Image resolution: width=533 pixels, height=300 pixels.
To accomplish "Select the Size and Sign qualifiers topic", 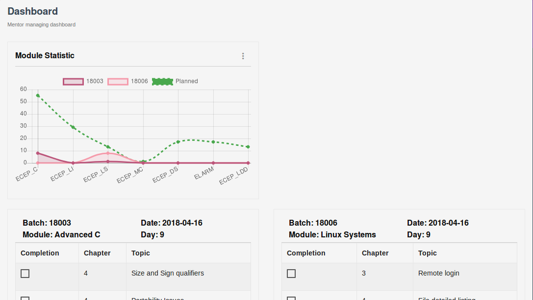I will tap(168, 273).
